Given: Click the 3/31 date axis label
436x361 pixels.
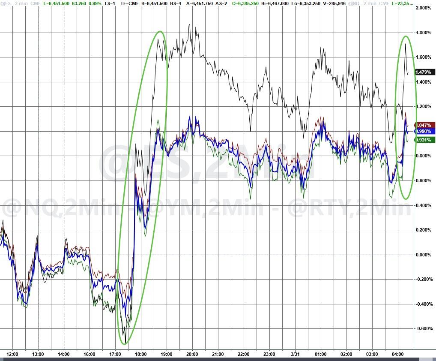Looking at the screenshot, I should click(295, 354).
